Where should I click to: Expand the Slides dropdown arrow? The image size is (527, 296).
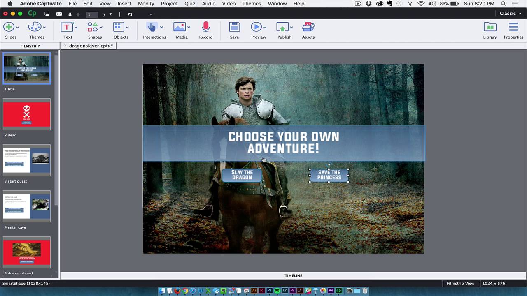[x=17, y=28]
